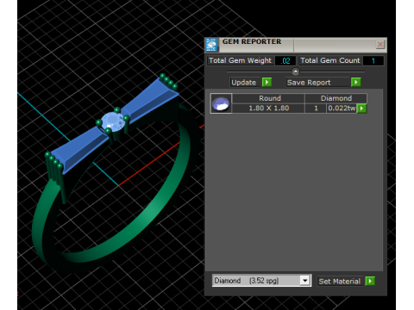Screen dimensions: 414x310
Task: Click green arrow next to Set Material
Action: (x=370, y=281)
